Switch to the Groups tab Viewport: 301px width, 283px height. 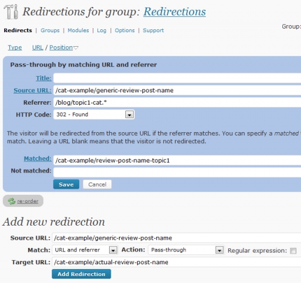point(50,30)
